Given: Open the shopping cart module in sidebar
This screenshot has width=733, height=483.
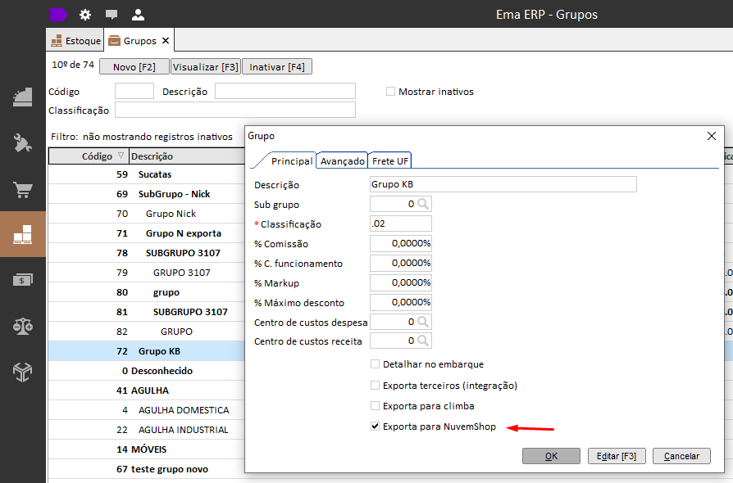Looking at the screenshot, I should [22, 189].
